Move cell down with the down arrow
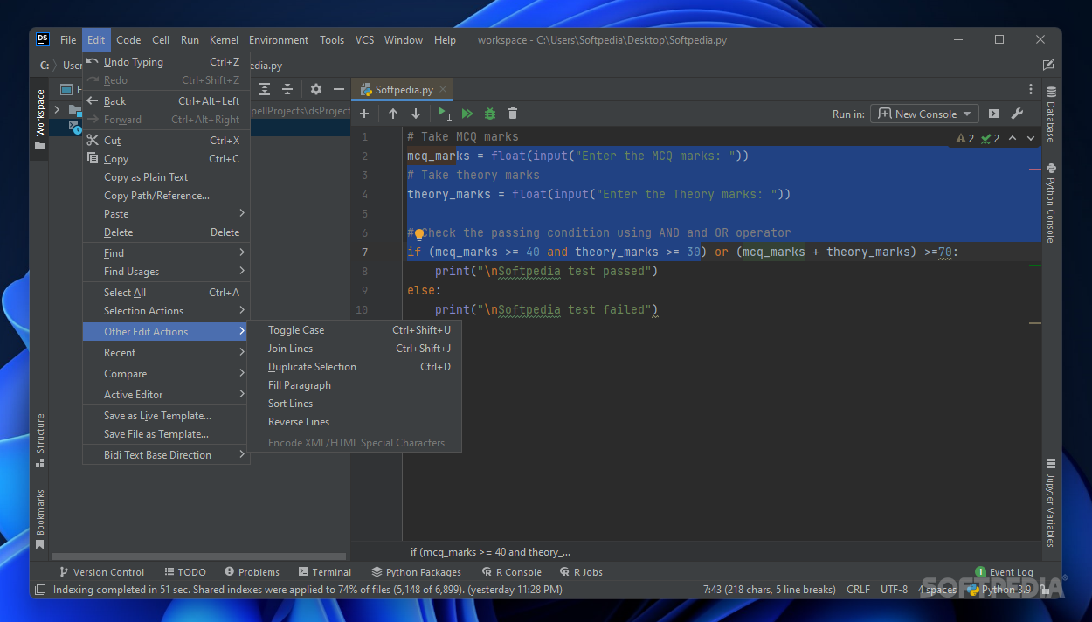This screenshot has height=622, width=1092. 416,114
